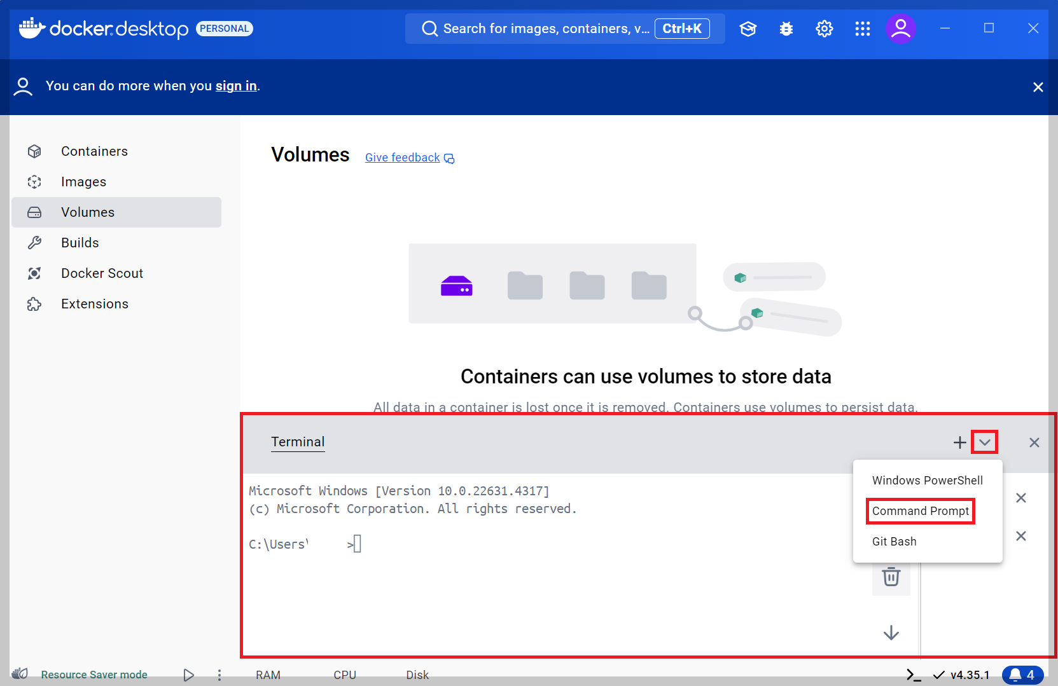Screen dimensions: 1058x686
Task: Choose Command Prompt from the menu
Action: 928,511
